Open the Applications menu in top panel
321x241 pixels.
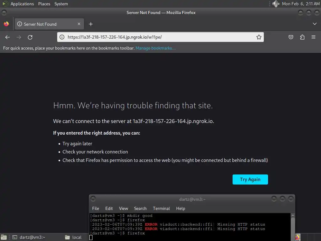22,4
